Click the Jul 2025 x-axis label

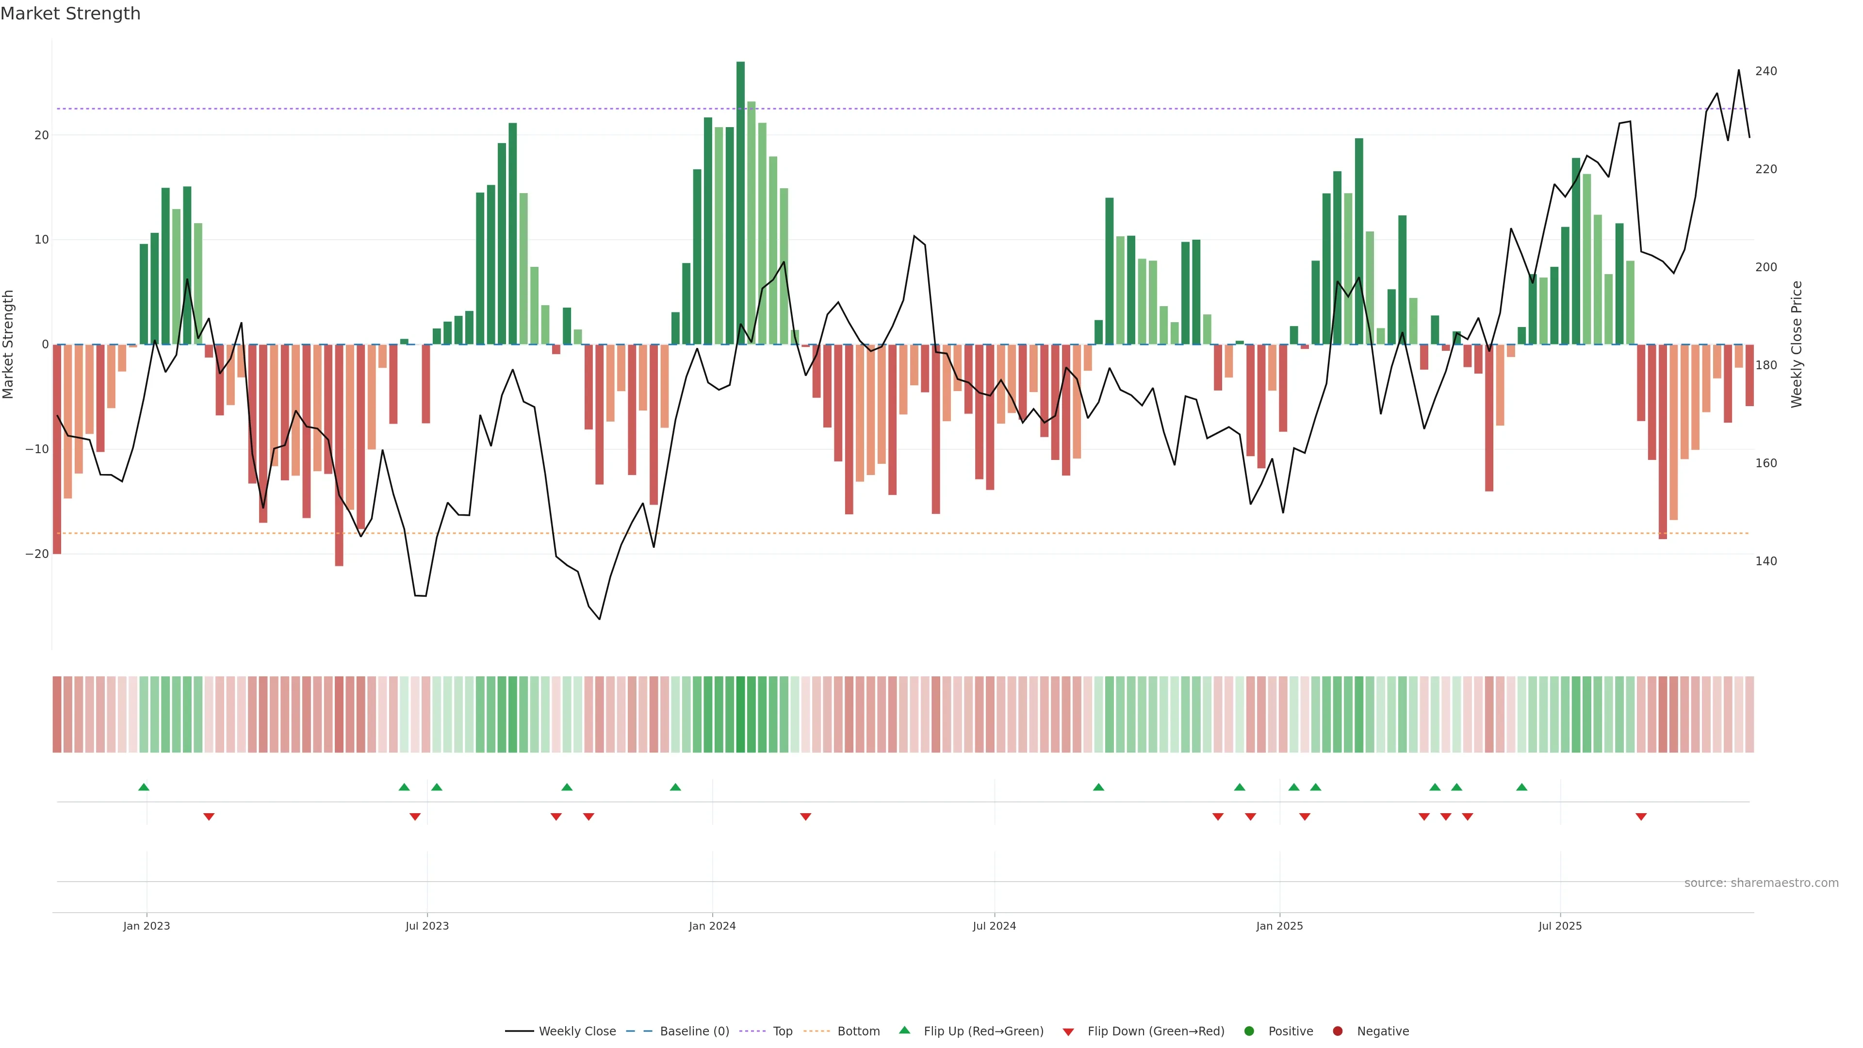tap(1560, 926)
